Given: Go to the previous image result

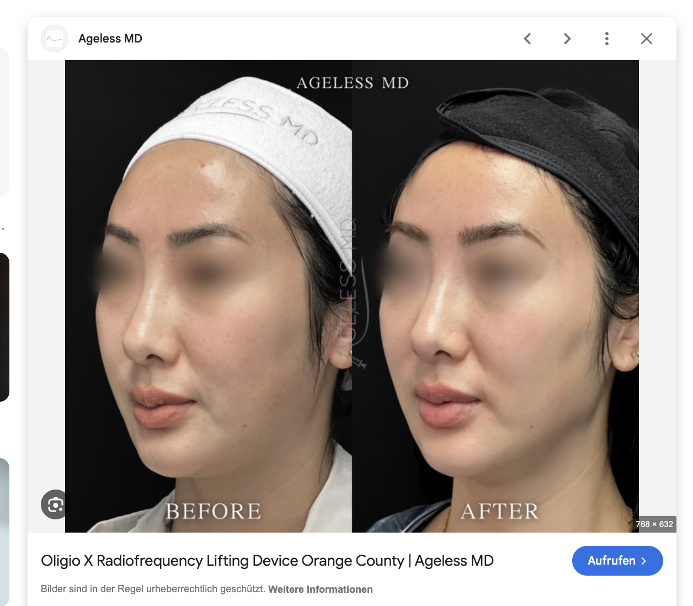Looking at the screenshot, I should coord(527,39).
